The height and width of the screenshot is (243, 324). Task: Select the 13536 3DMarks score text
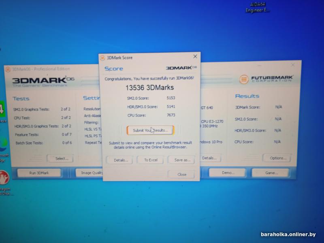pyautogui.click(x=150, y=87)
